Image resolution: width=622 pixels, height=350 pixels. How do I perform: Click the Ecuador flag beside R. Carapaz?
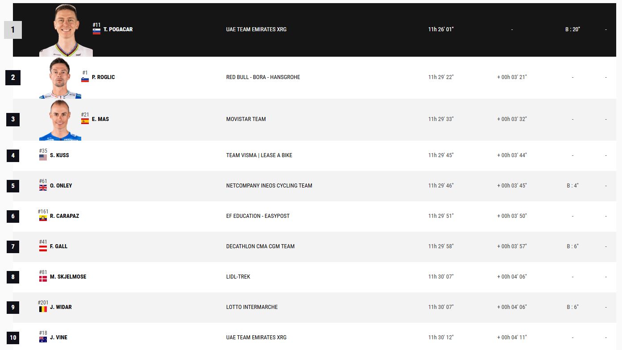coord(43,218)
